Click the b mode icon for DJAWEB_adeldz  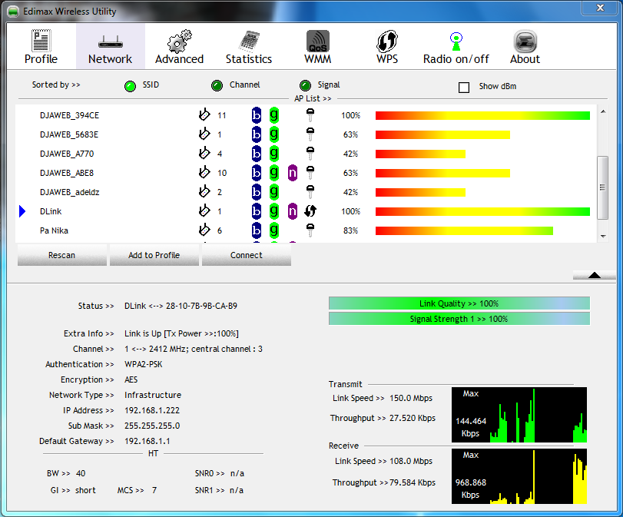click(257, 192)
